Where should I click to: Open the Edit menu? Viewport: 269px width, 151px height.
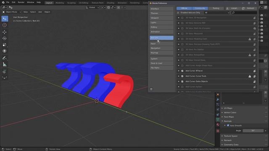[x=13, y=3]
